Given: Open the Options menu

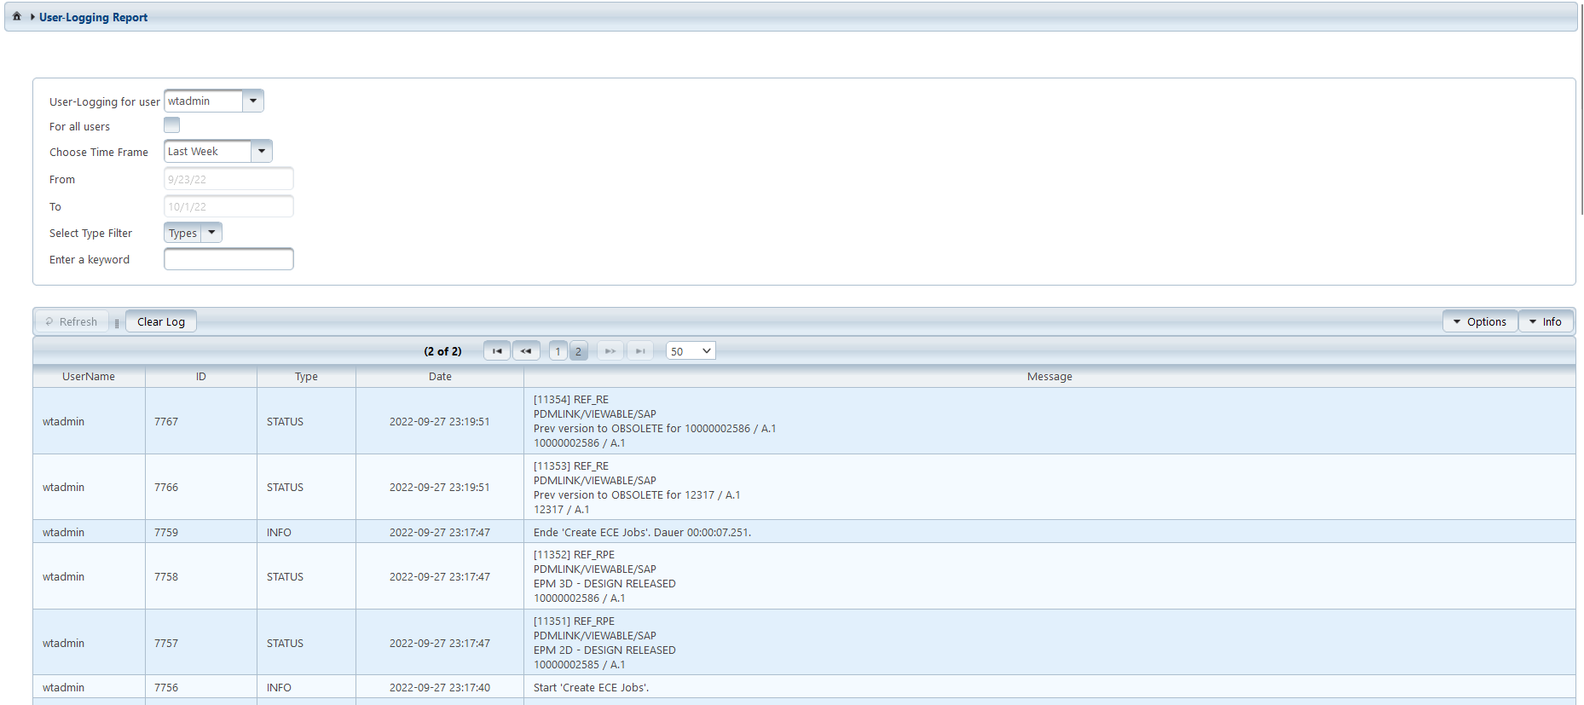Looking at the screenshot, I should coord(1479,322).
